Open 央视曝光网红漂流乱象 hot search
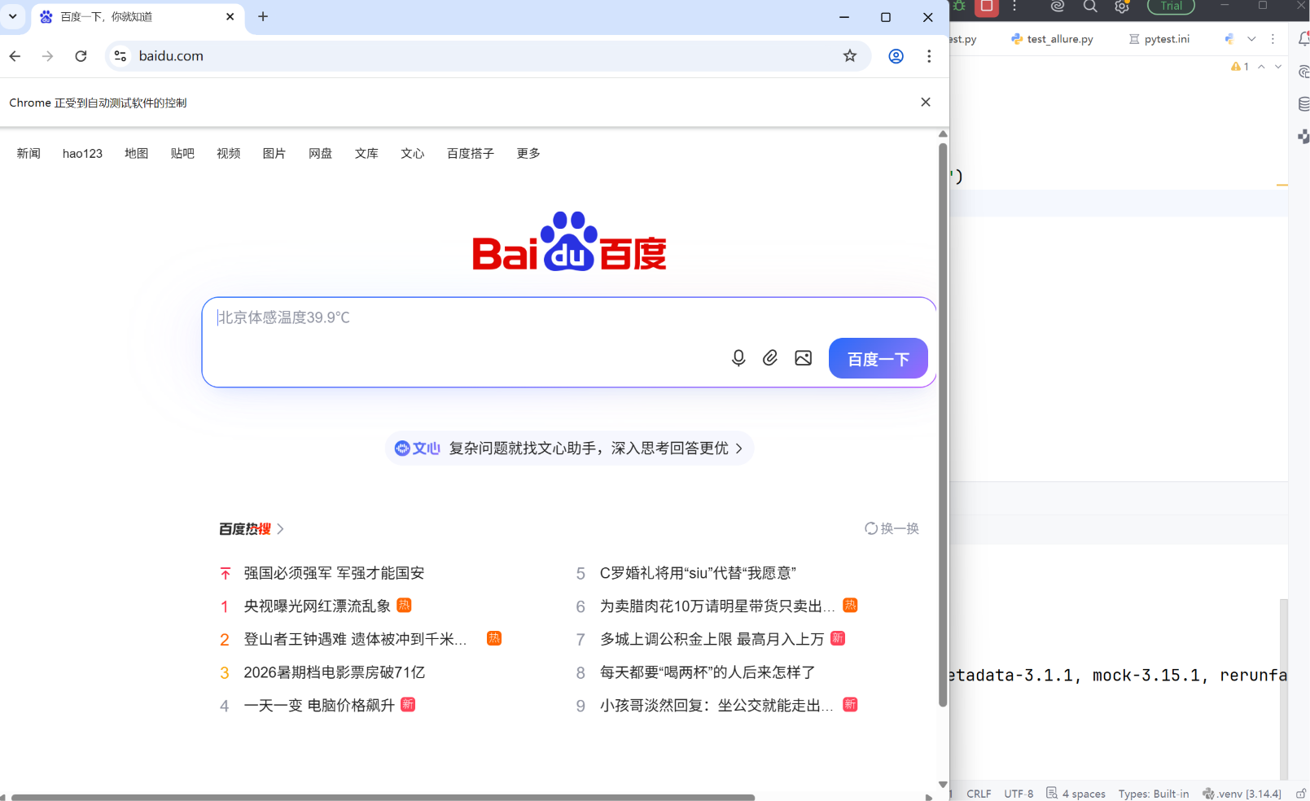1310x801 pixels. coord(318,606)
